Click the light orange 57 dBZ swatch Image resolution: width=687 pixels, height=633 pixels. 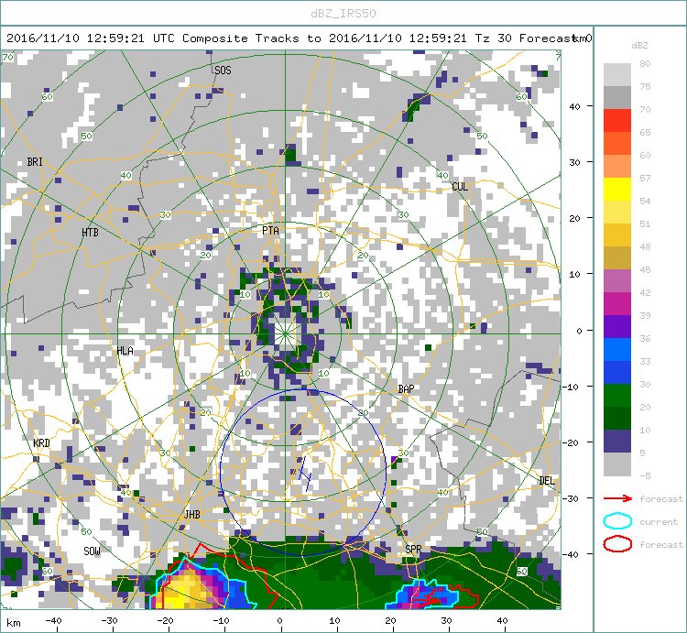tap(617, 167)
